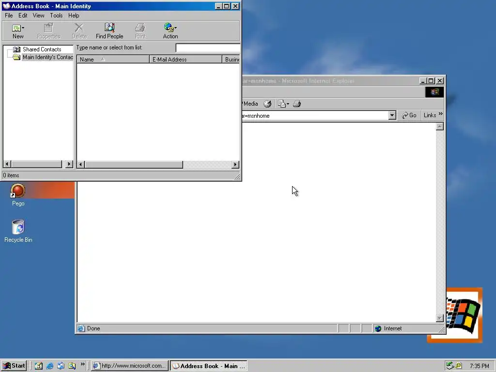Click right arrow of contact list scrollbar
This screenshot has width=496, height=372.
[x=235, y=165]
